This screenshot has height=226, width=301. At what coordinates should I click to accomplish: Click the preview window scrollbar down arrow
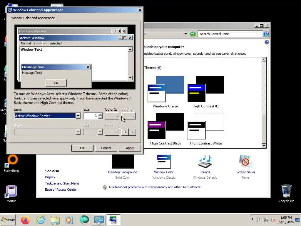pyautogui.click(x=130, y=78)
